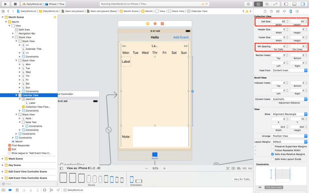Click the Run (play) button
This screenshot has width=309, height=193.
5,4
